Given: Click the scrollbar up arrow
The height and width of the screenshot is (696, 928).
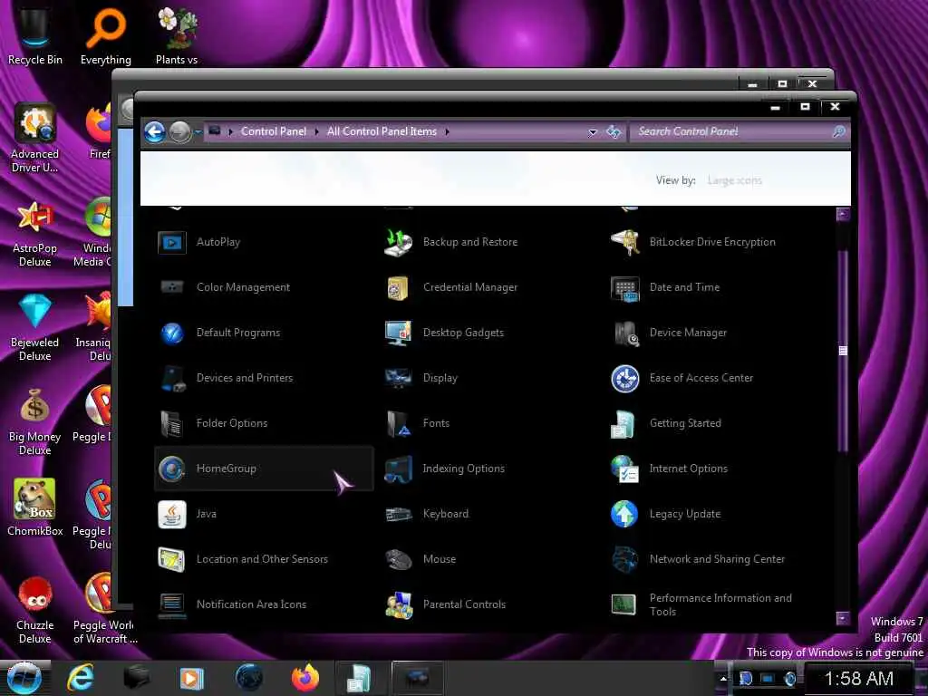Looking at the screenshot, I should [843, 214].
